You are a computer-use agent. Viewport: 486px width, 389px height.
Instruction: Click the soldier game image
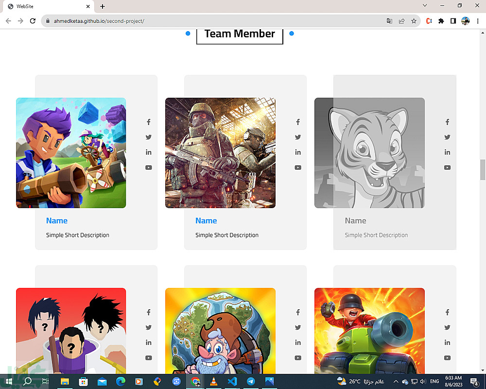[220, 153]
